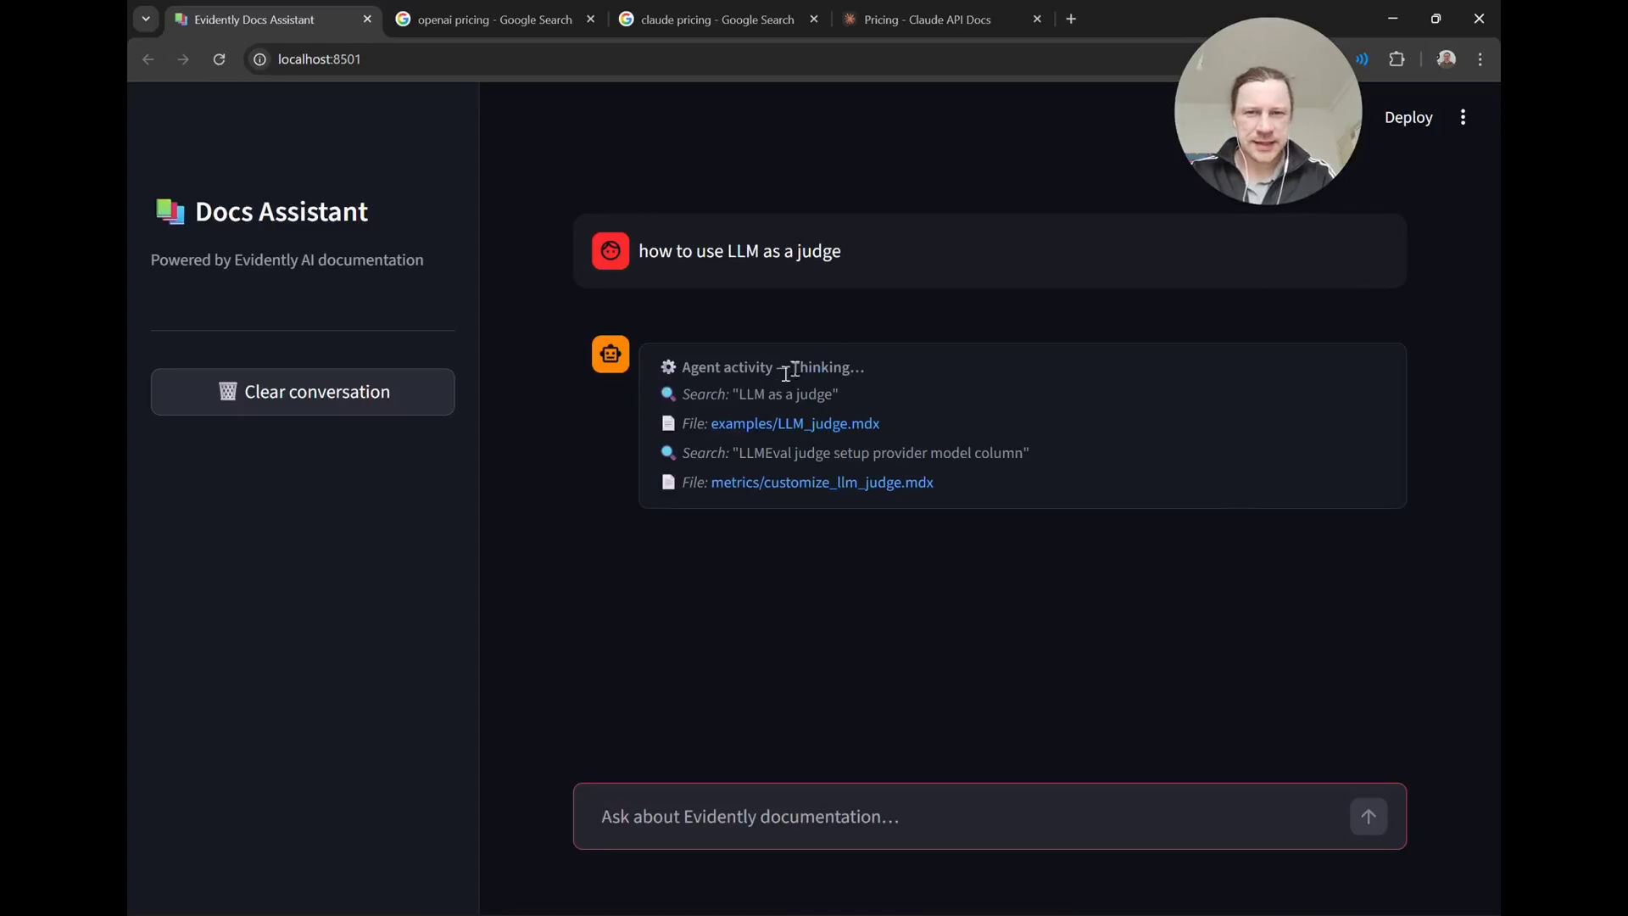
Task: Expand the tab search dropdown
Action: [x=146, y=19]
